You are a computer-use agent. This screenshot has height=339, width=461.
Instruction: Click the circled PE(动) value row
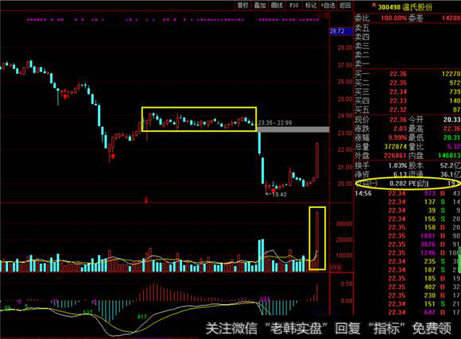408,183
